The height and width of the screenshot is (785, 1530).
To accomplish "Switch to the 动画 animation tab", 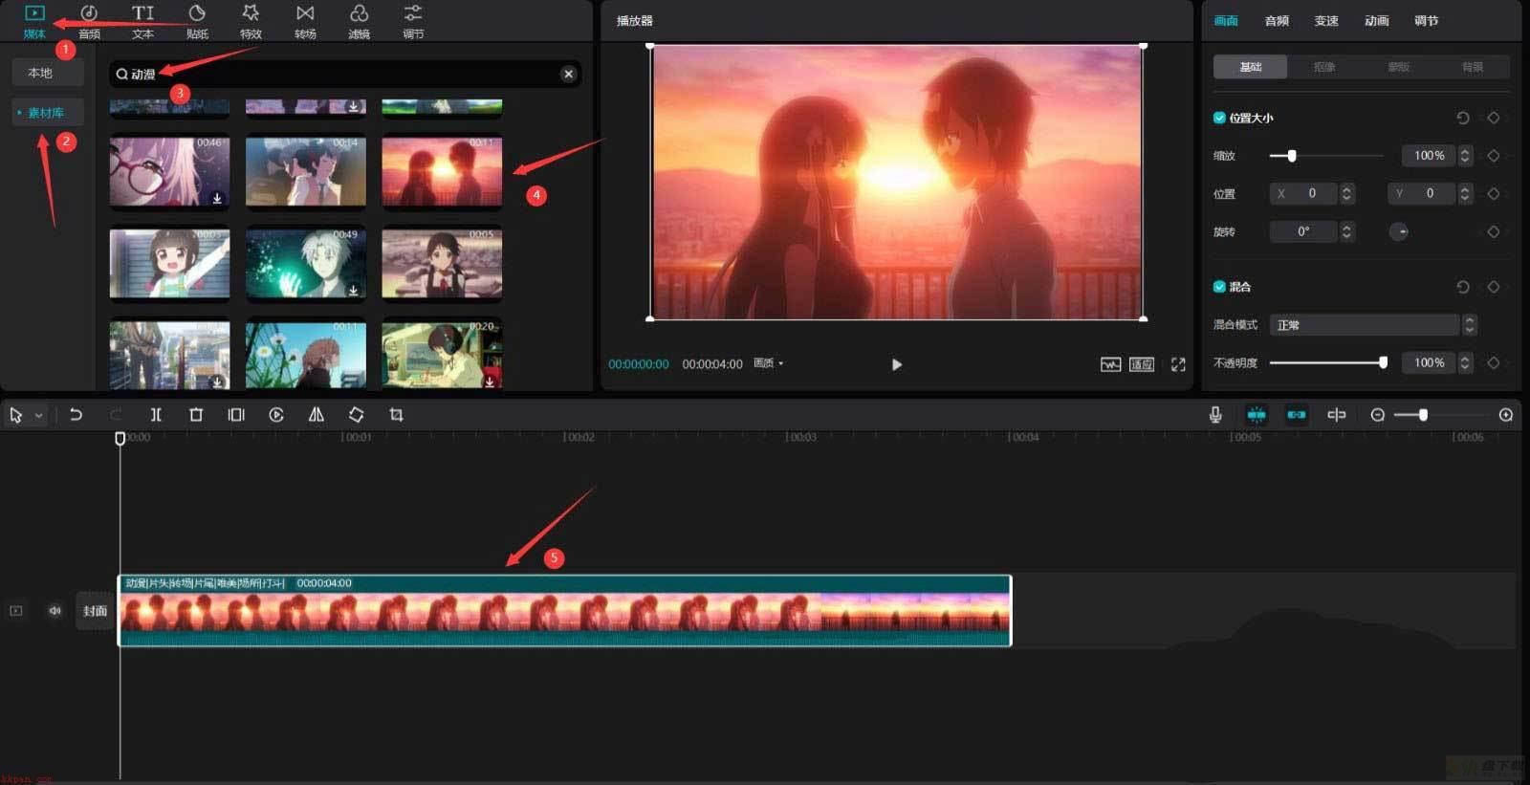I will click(1376, 21).
